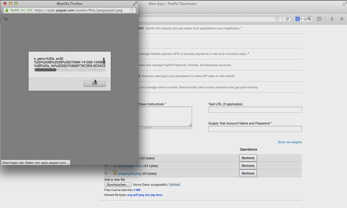Click the Durchsuchen... browse button
The width and height of the screenshot is (347, 208).
(118, 185)
